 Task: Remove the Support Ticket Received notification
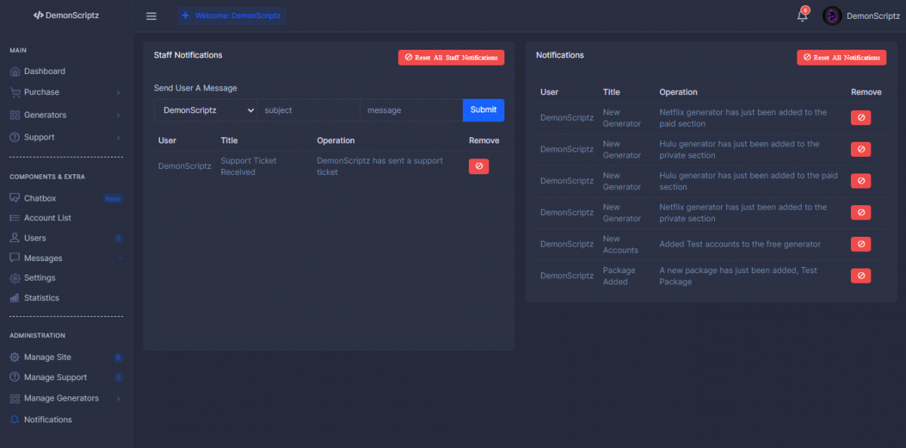point(479,166)
